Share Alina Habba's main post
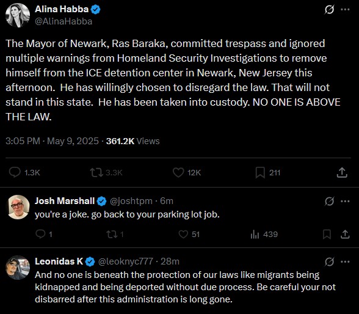Image resolution: width=359 pixels, height=314 pixels. pyautogui.click(x=342, y=172)
